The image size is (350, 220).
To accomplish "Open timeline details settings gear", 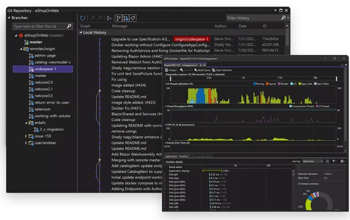I will point(343,161).
